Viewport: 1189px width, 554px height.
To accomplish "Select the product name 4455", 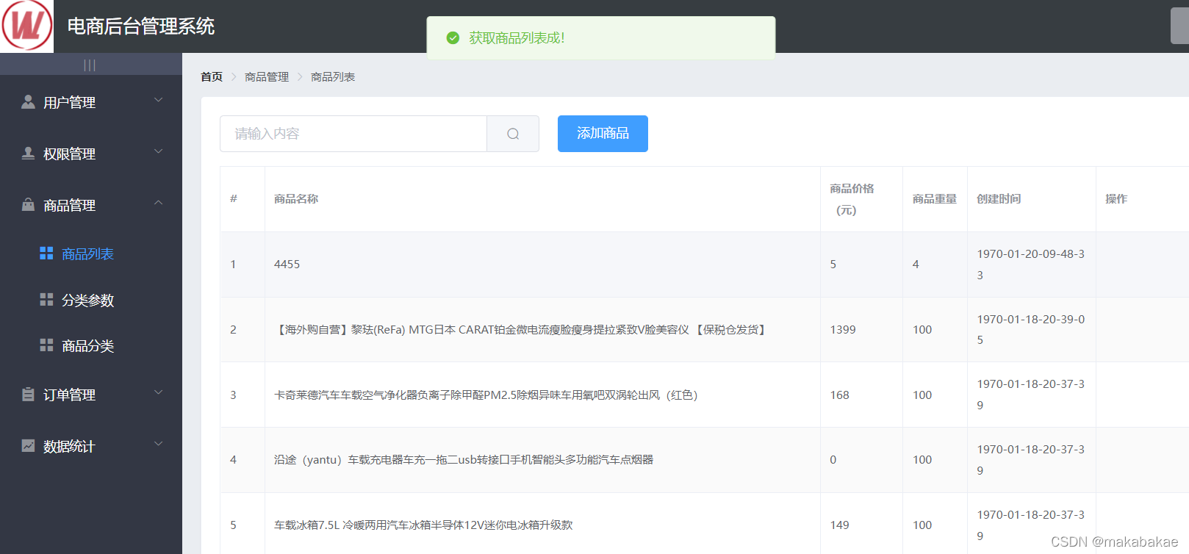I will click(287, 265).
